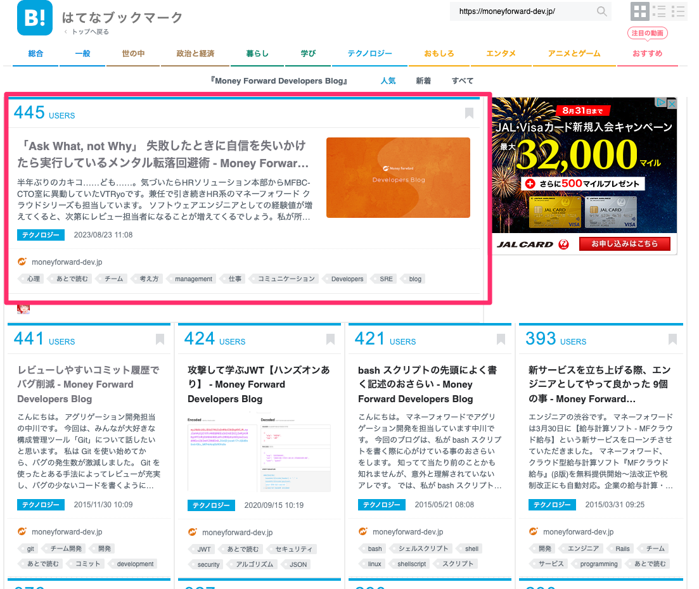Sort entries by 新着
Screen dimensions: 699x589
[x=423, y=80]
